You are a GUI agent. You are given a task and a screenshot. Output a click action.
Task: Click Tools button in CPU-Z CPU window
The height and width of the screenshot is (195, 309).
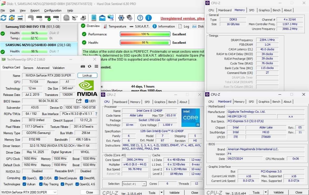[x=152, y=193]
